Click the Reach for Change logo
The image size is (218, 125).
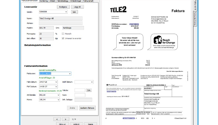coord(164,40)
